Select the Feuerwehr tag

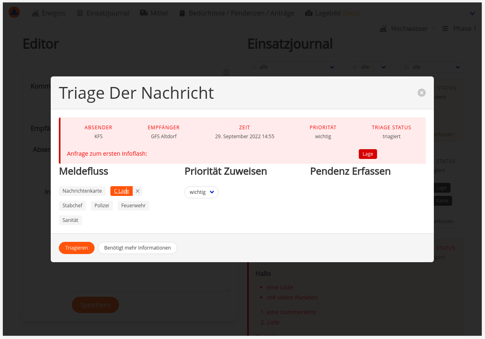pyautogui.click(x=133, y=206)
